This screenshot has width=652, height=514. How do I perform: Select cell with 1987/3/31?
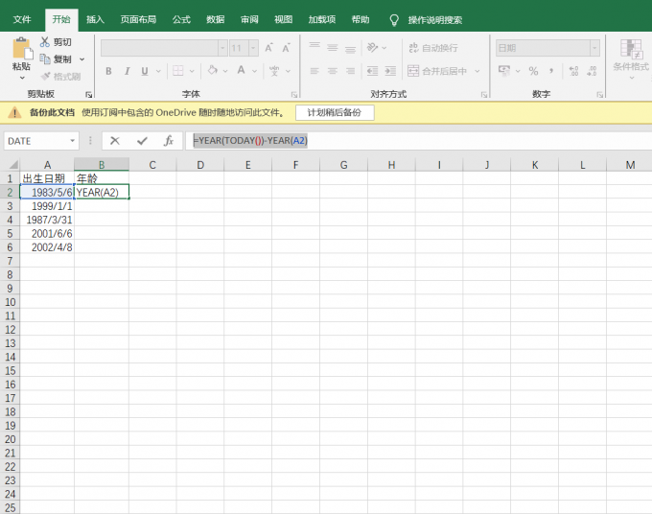pos(47,220)
